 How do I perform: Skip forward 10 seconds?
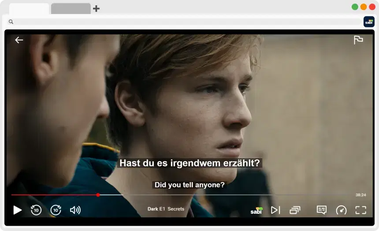tap(56, 210)
